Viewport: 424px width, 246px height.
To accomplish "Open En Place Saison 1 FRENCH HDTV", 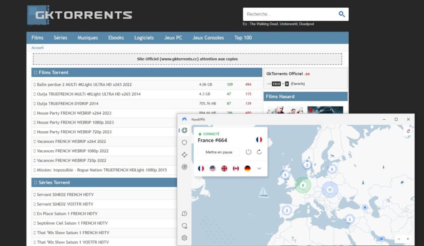I will (x=67, y=214).
